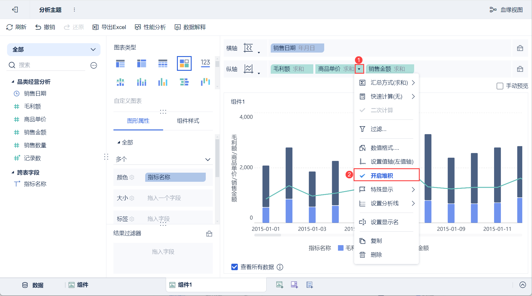Choose 过滤... from the field menu

pos(387,129)
